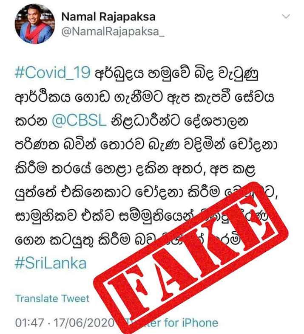Open Namal Rajapaksa's profile picture
Image resolution: width=304 pixels, height=334 pixels.
(x=34, y=24)
